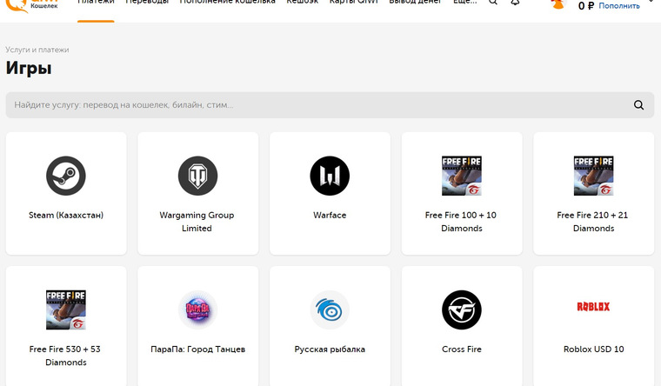
Task: Open the Кешбэк menu item
Action: pos(303,2)
